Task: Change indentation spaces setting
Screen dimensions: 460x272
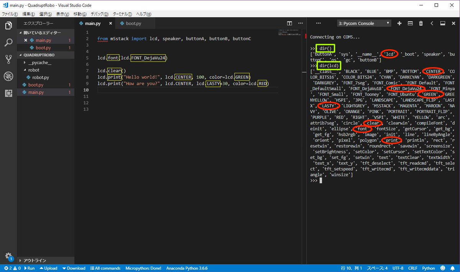Action: point(378,268)
